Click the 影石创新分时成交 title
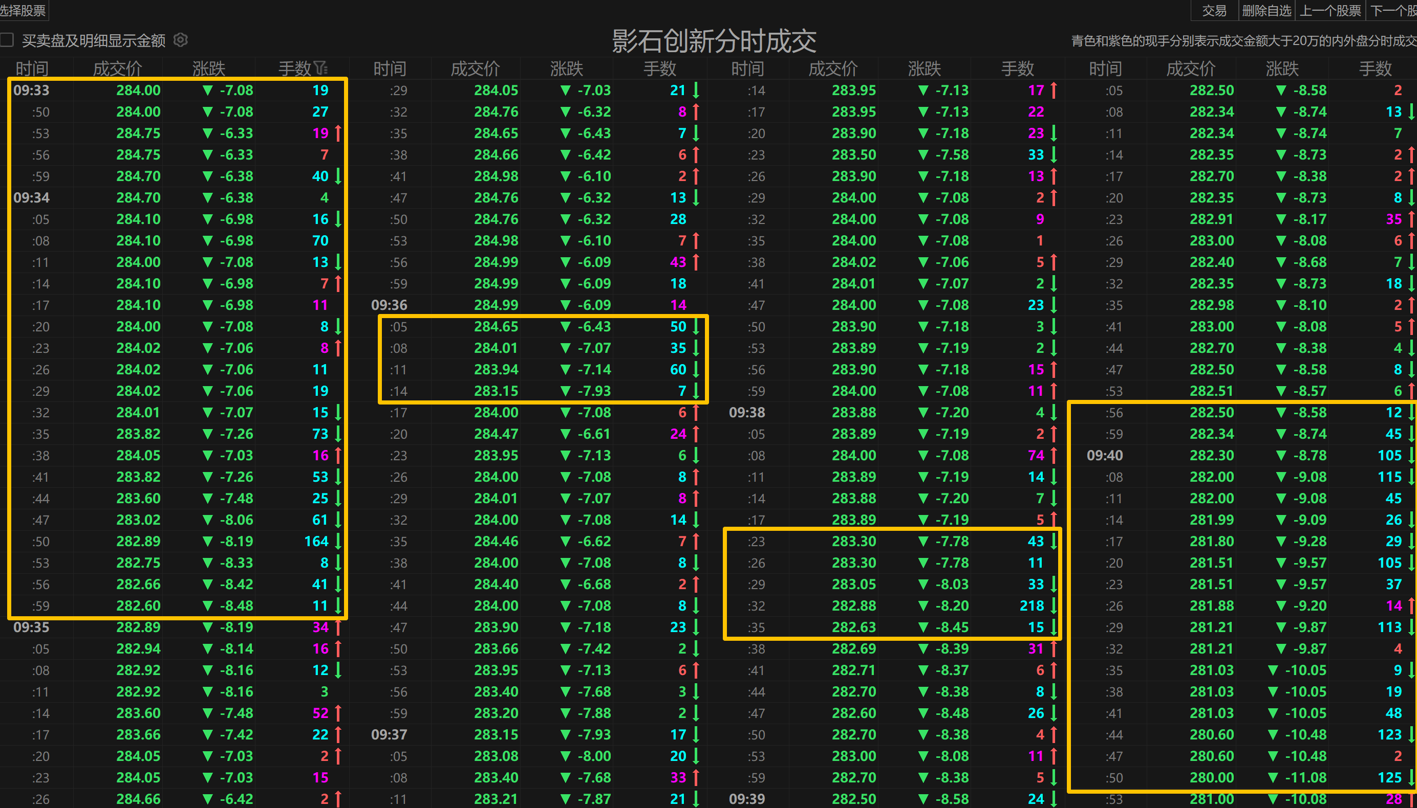1417x808 pixels. tap(714, 41)
